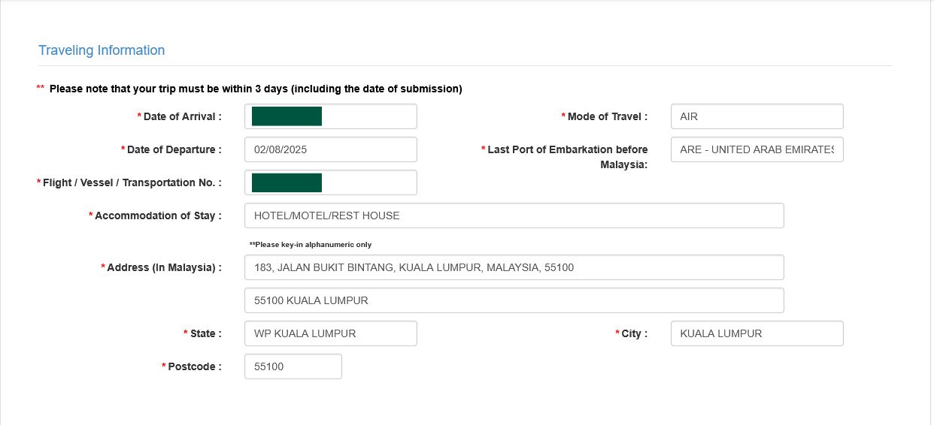Viewport: 934px width, 425px height.
Task: Click the Date of Arrival label
Action: (182, 116)
